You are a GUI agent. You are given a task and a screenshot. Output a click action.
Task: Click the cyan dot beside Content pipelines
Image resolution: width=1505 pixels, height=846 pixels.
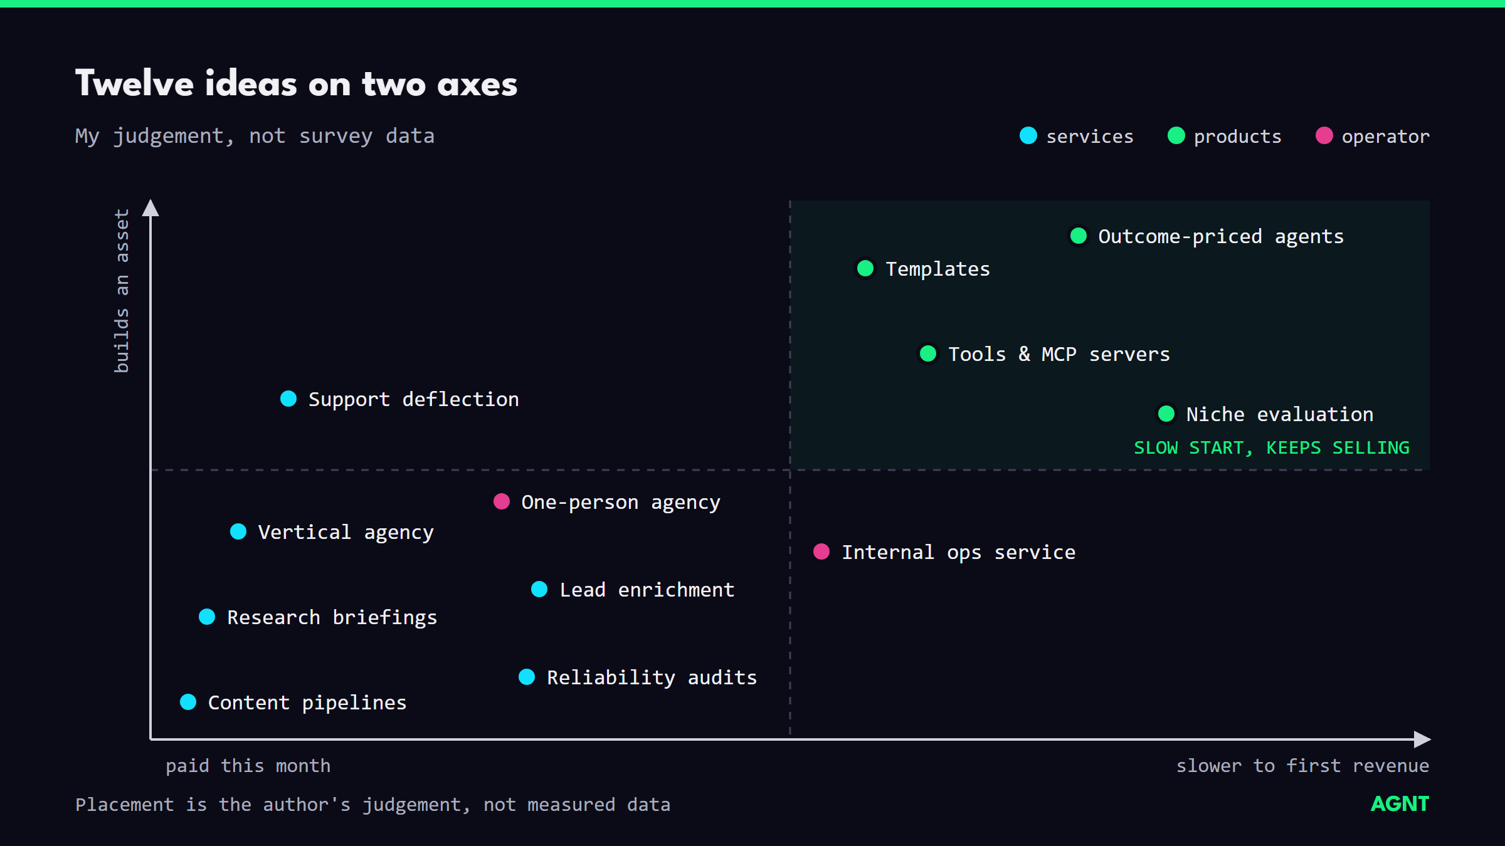pos(188,702)
